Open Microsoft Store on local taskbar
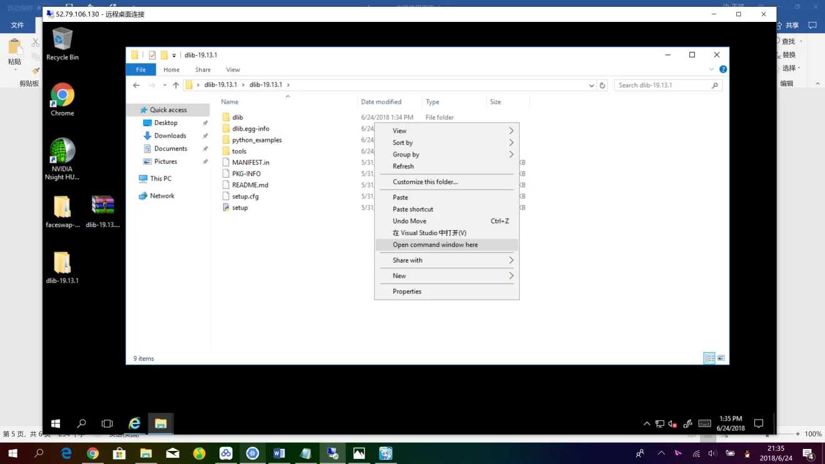Image resolution: width=825 pixels, height=464 pixels. tap(119, 453)
